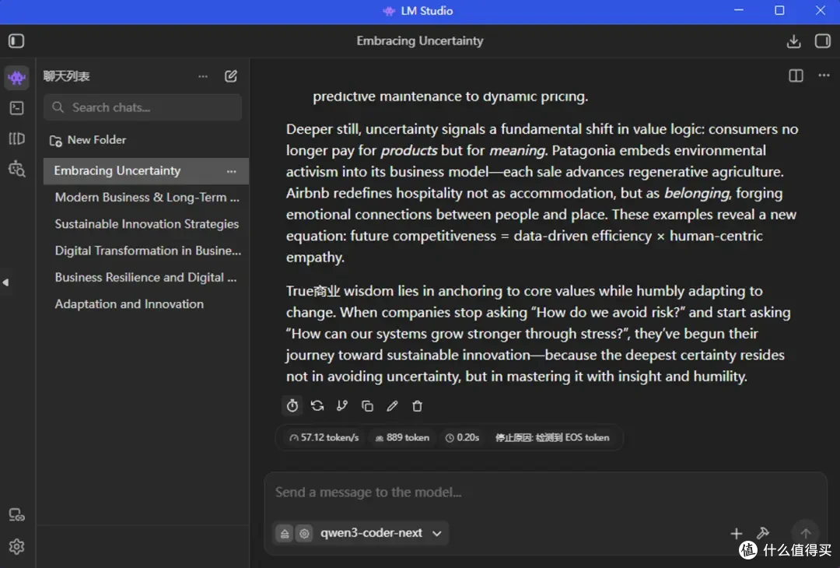840x568 pixels.
Task: Focus the Search chats field
Action: coord(142,107)
